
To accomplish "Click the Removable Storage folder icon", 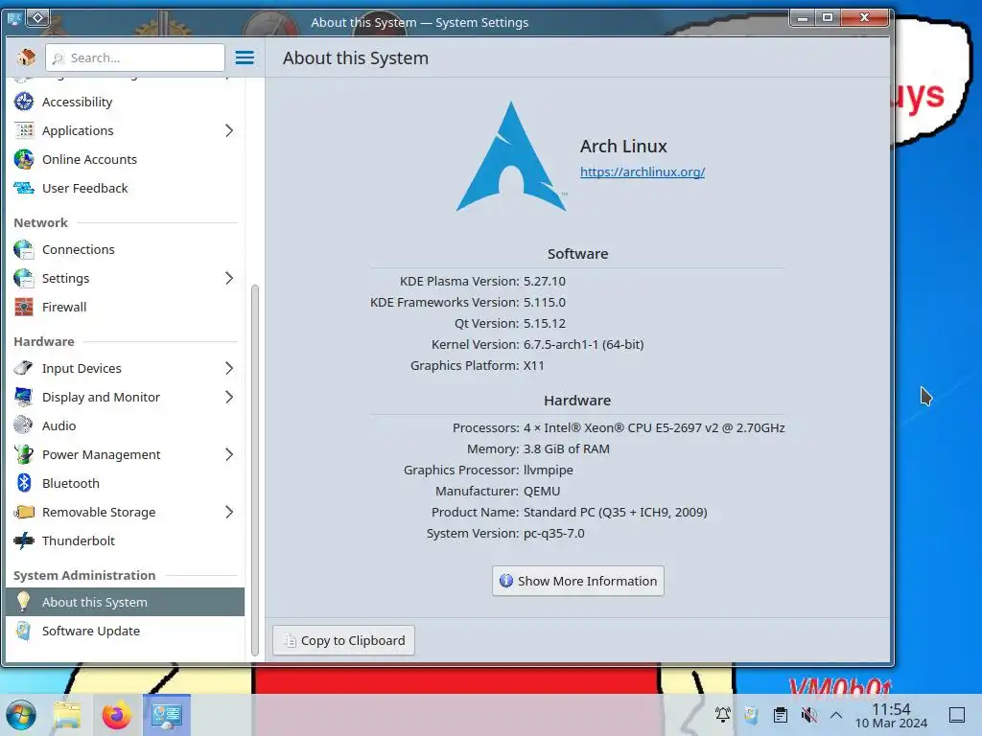I will 24,512.
